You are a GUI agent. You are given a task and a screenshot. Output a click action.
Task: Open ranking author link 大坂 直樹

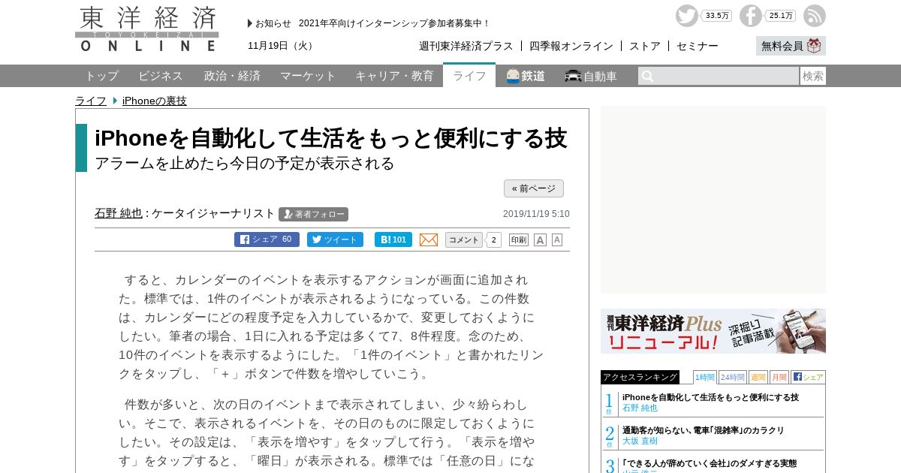[x=640, y=441]
